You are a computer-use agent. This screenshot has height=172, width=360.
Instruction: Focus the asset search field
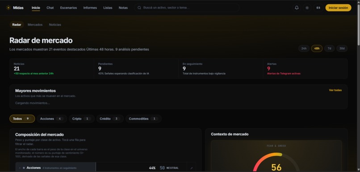pos(187,8)
